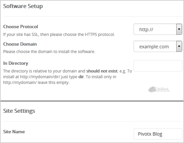Click the DATAKL cloud watermark logo
The height and width of the screenshot is (143, 184).
(159, 90)
